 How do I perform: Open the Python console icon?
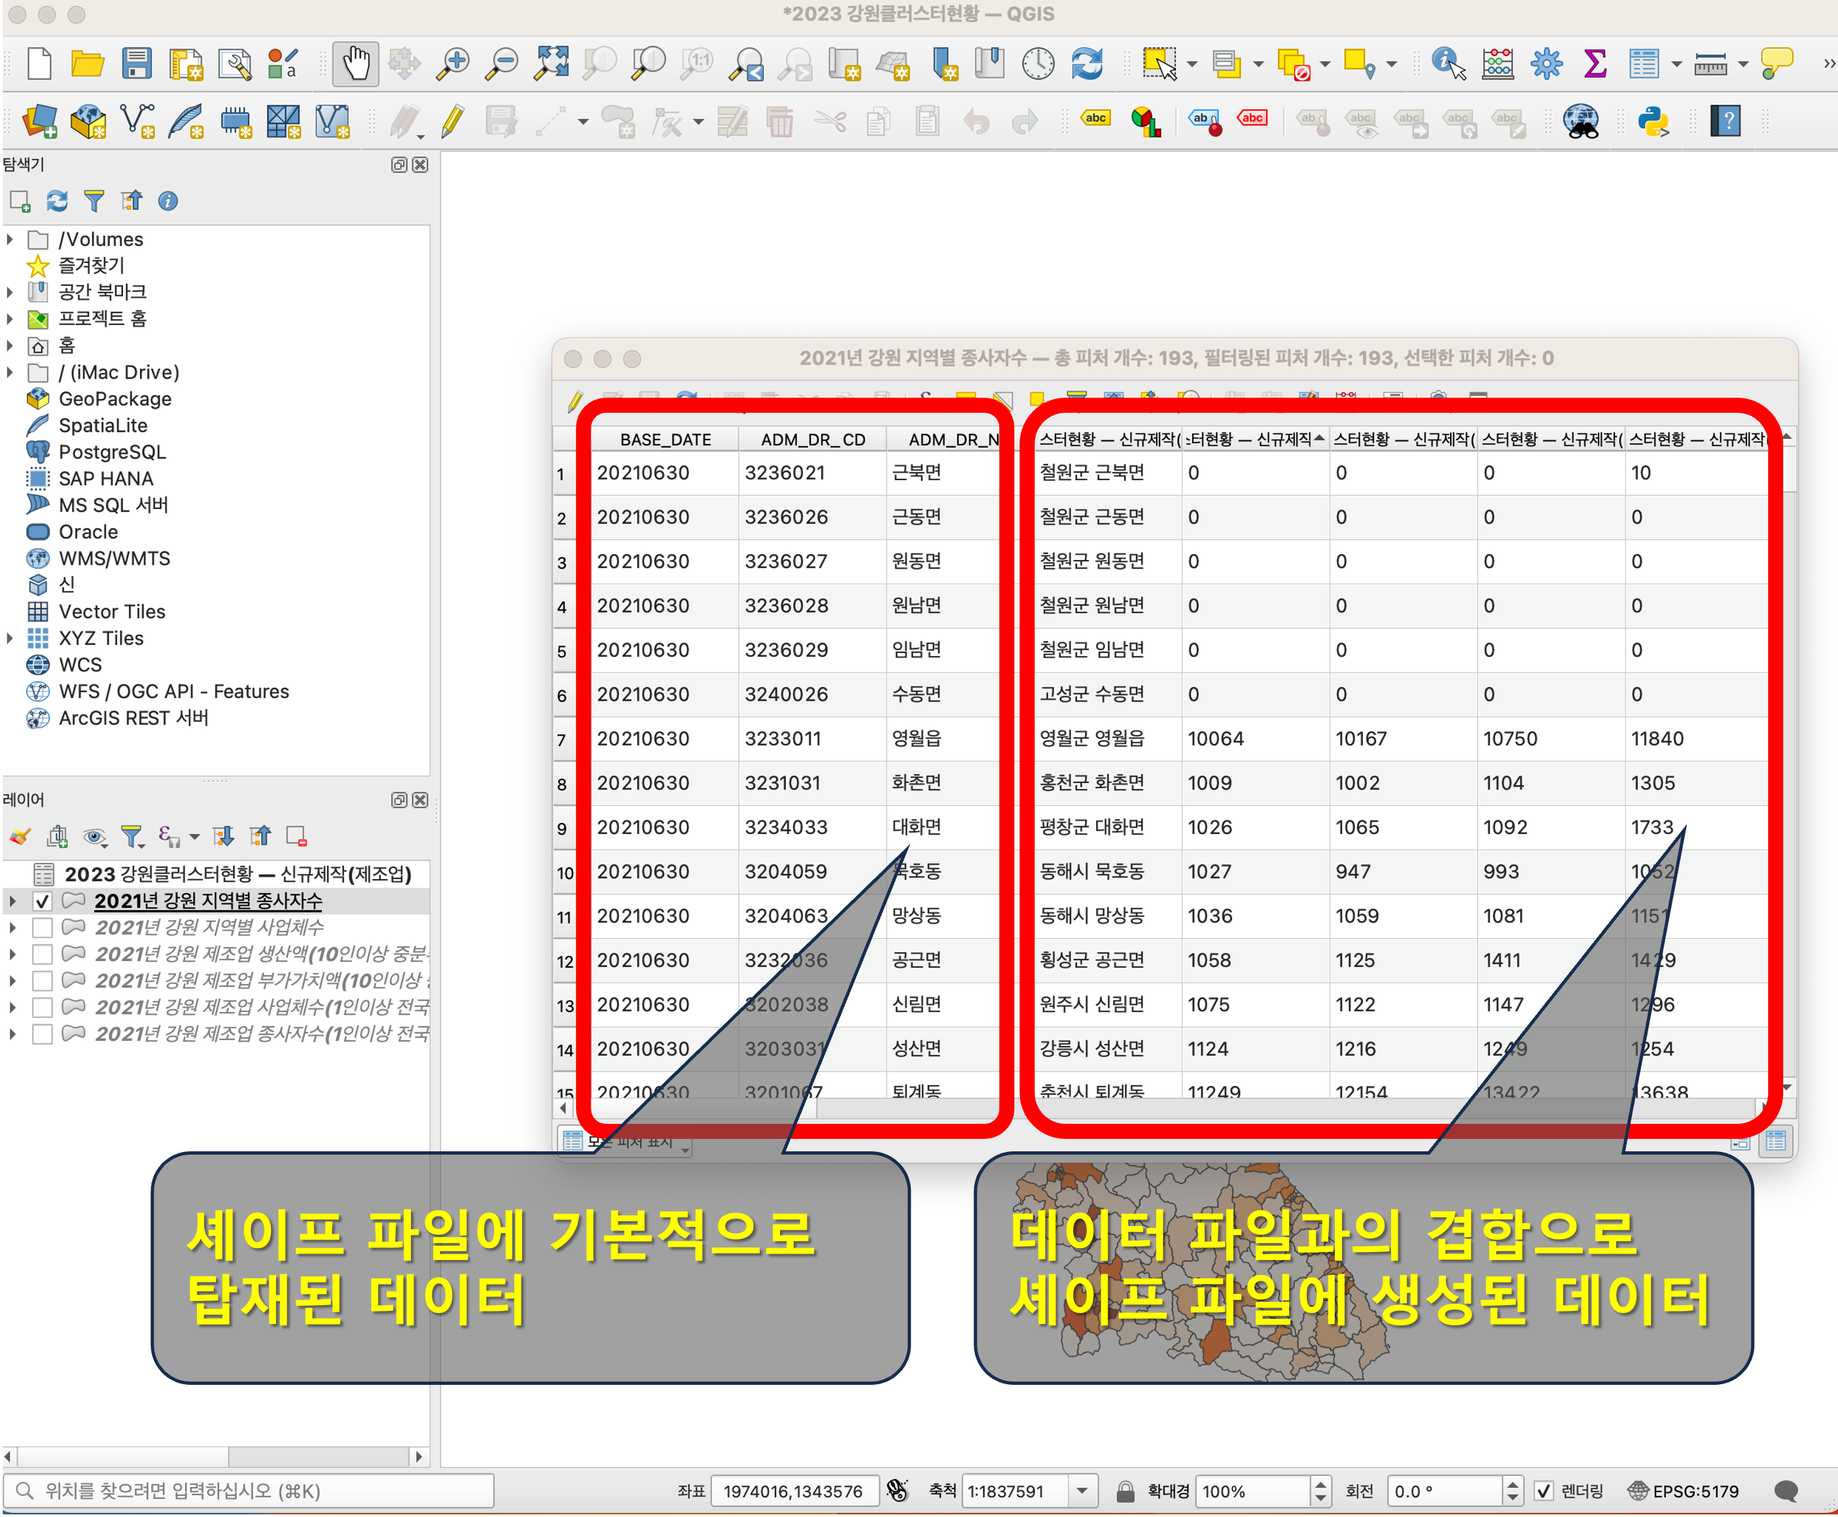pyautogui.click(x=1653, y=120)
